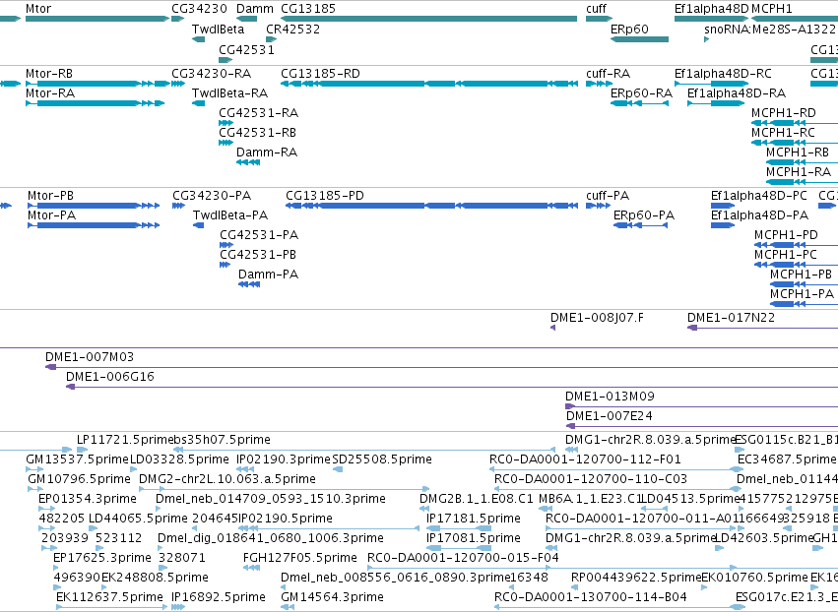838x612 pixels.
Task: Click the ERp60-PA protein label
Action: [x=644, y=215]
